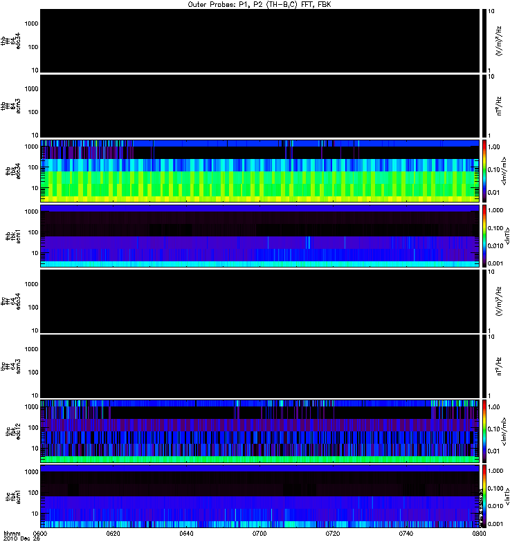Click the 100 tick on thb fff scm3 axis
This screenshot has width=519, height=553.
coord(33,112)
